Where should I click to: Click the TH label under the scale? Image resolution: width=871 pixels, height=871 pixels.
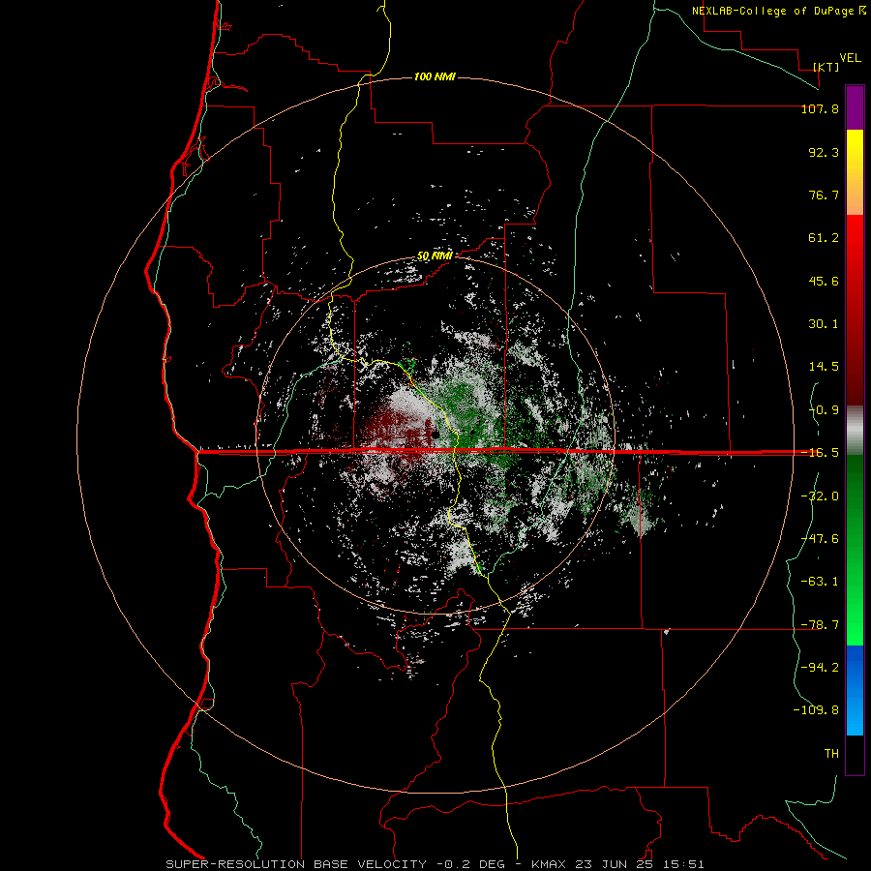[831, 754]
